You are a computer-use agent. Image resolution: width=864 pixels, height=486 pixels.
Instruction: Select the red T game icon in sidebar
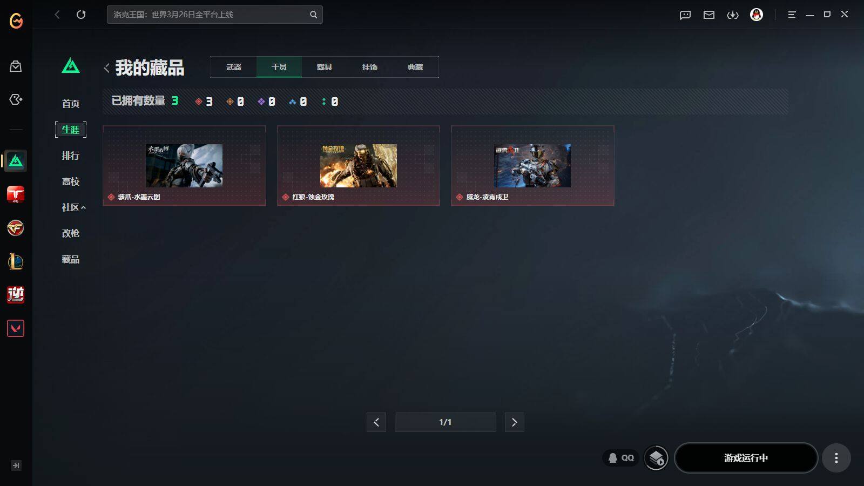(16, 194)
